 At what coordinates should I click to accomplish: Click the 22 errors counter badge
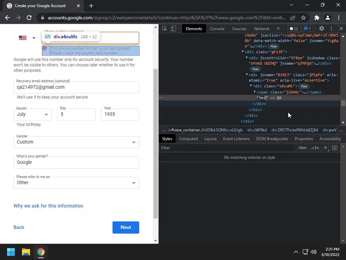[294, 29]
